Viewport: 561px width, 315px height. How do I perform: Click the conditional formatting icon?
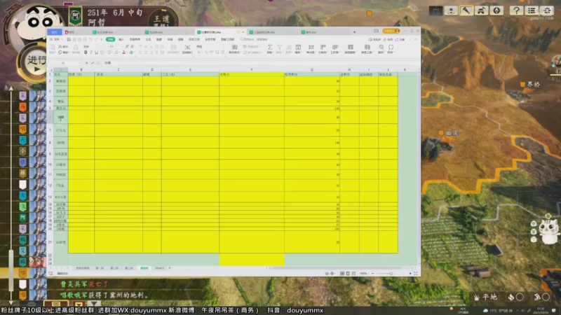235,47
